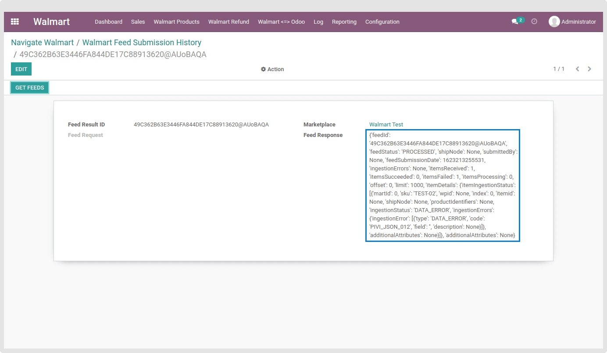Open the Walmart Products menu
Viewport: 607px width, 353px height.
[x=176, y=22]
